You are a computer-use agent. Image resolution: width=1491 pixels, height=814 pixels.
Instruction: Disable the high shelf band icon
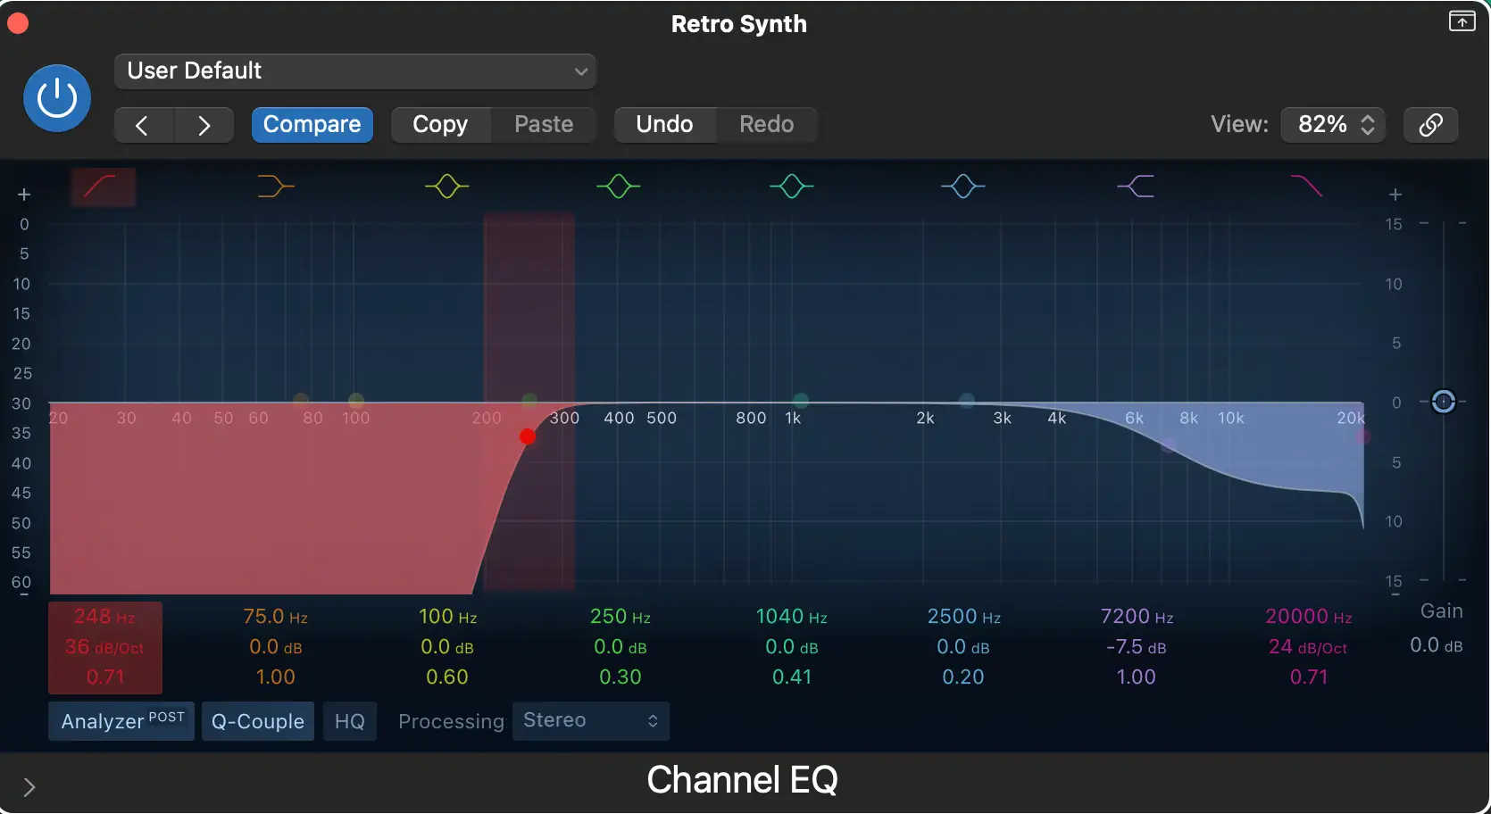(1136, 187)
